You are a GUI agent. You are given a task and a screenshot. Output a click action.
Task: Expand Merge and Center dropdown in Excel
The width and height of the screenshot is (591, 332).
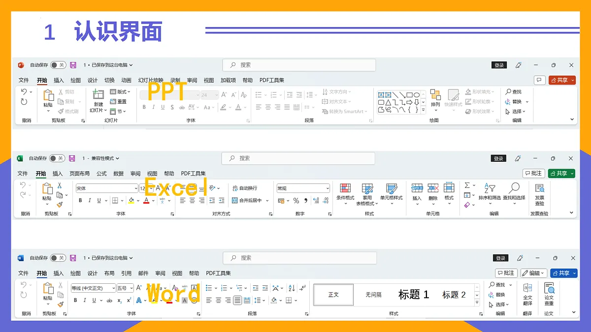coord(267,201)
